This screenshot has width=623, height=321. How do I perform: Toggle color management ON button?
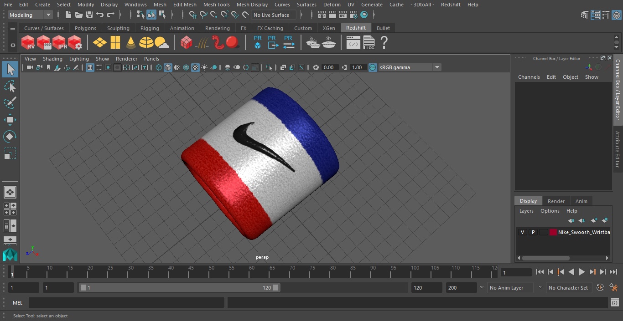[373, 67]
